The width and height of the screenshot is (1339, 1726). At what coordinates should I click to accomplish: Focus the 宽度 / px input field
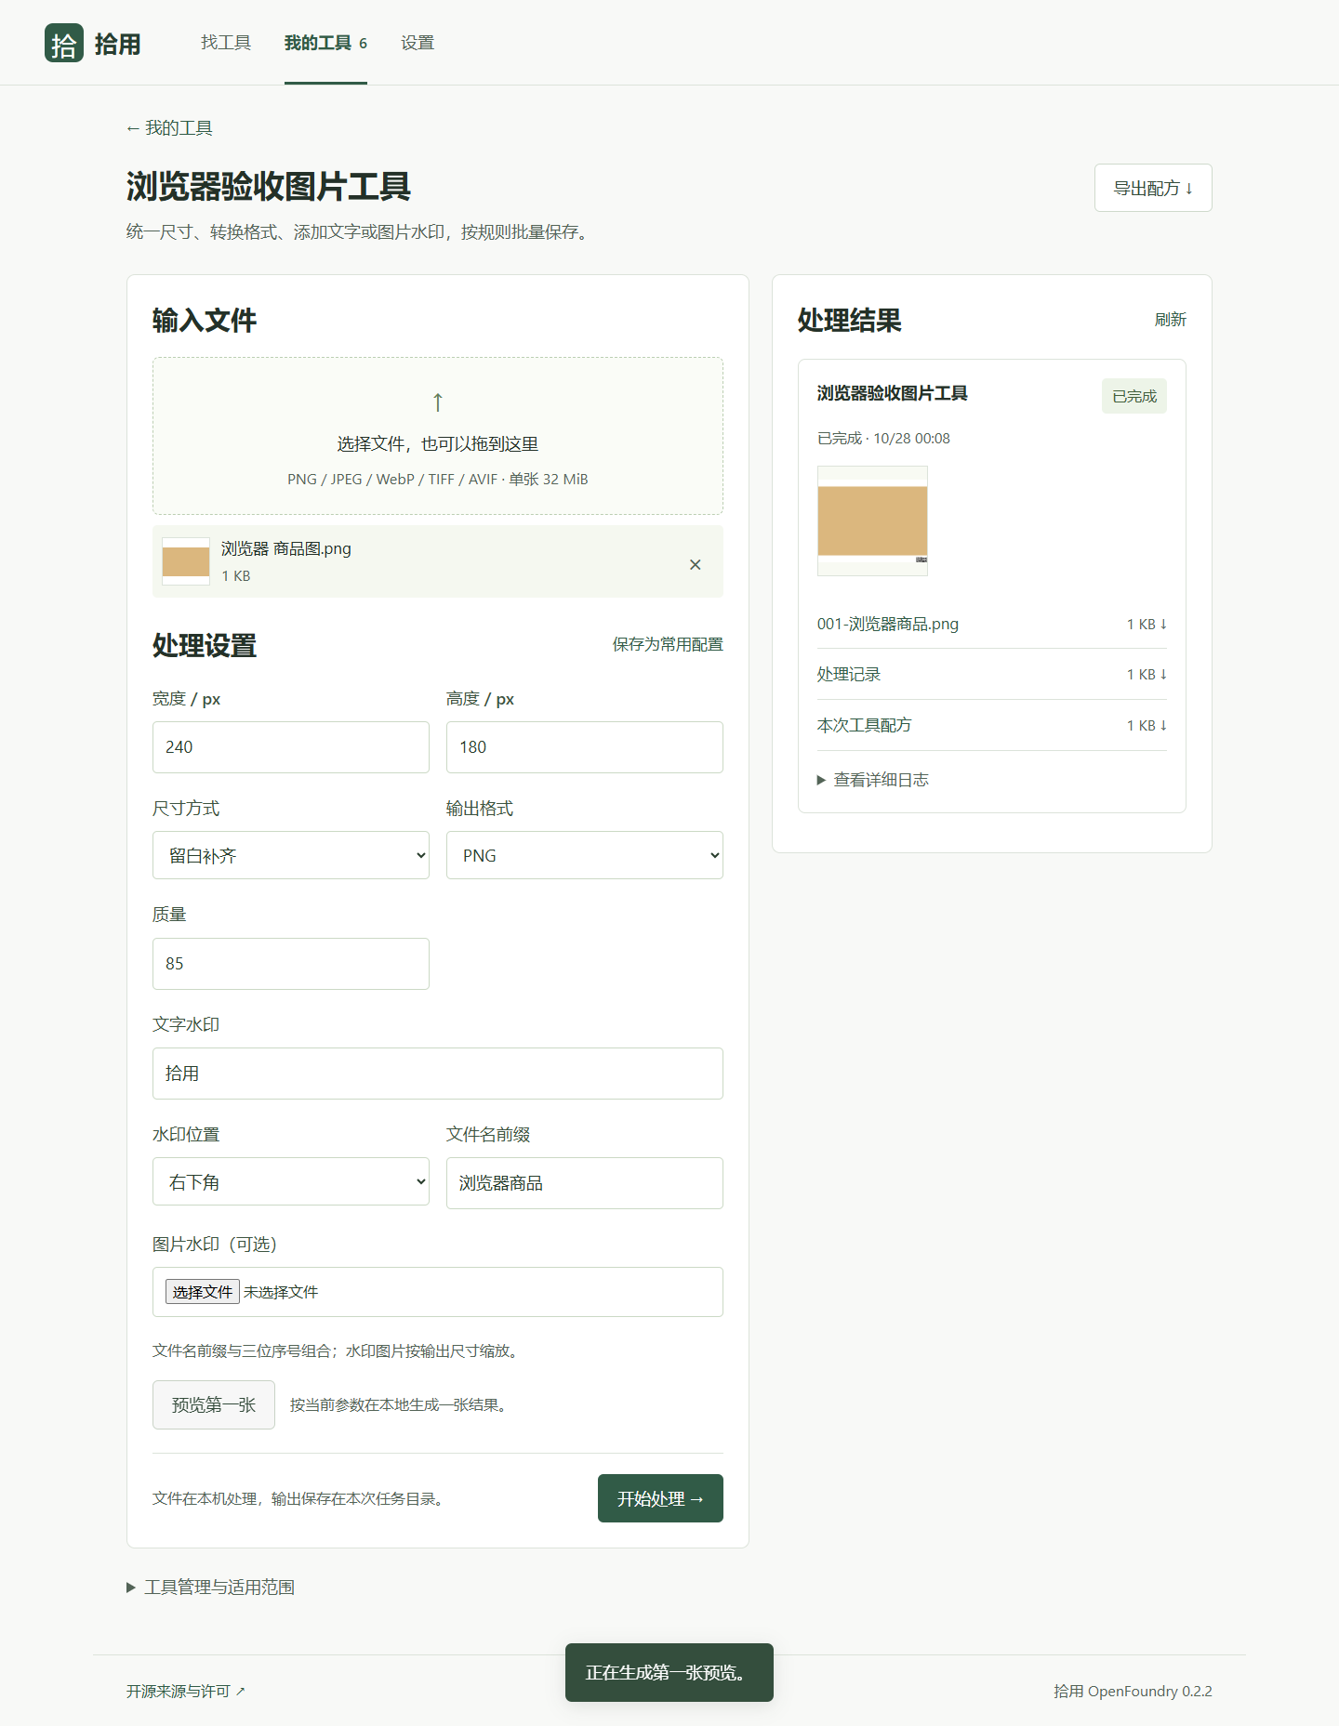point(291,747)
